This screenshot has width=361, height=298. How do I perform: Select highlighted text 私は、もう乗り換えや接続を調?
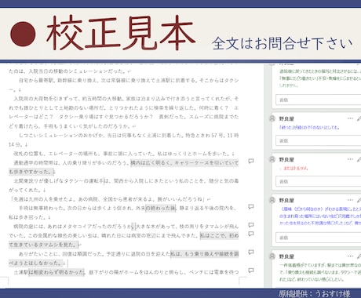[x=205, y=254]
